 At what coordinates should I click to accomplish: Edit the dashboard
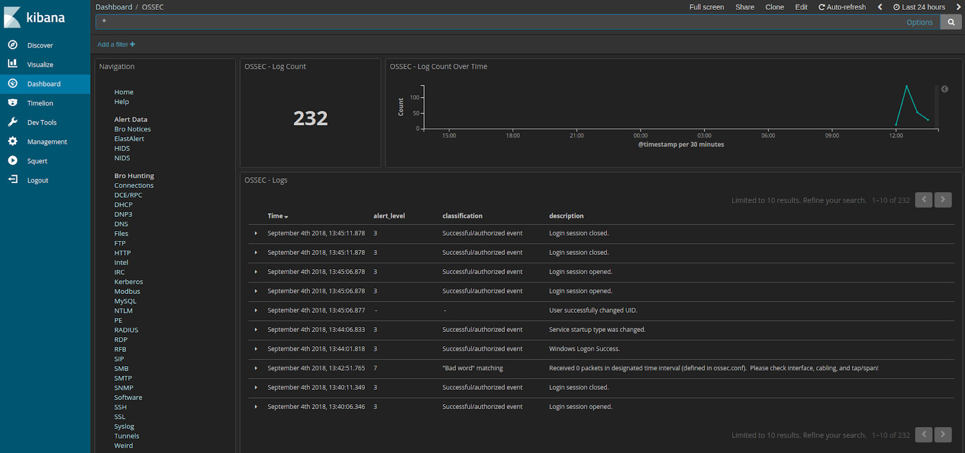pos(801,7)
